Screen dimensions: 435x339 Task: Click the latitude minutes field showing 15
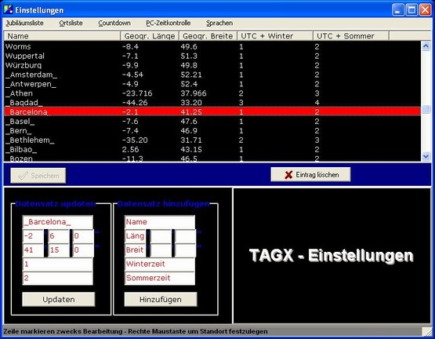tap(59, 250)
